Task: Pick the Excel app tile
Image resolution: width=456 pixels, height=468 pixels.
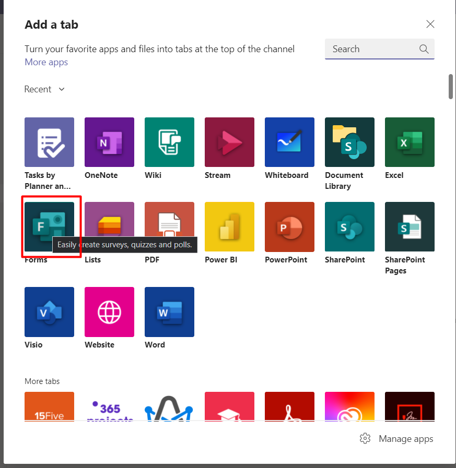Action: (x=410, y=142)
